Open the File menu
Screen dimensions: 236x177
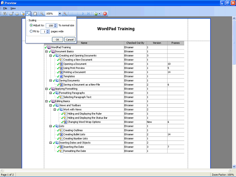(5, 8)
